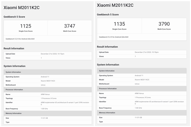Click the Android 11 value in left table

point(46,77)
